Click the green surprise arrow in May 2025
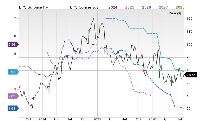The width and height of the screenshot is (203, 121). pyautogui.click(x=116, y=58)
